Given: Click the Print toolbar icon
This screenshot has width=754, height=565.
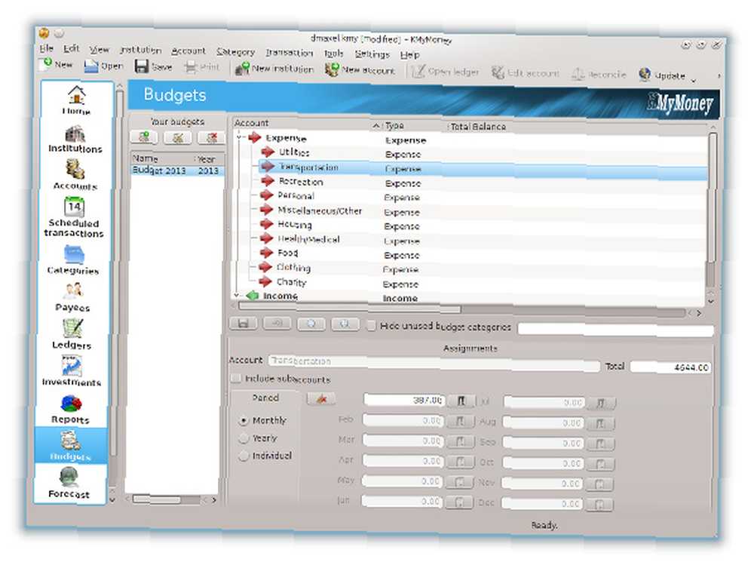Looking at the screenshot, I should tap(202, 67).
